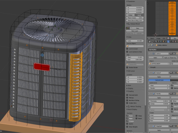Image resolution: width=178 pixels, height=133 pixels.
Task: Enable the Backface Culling checkbox
Action: click(x=127, y=100)
